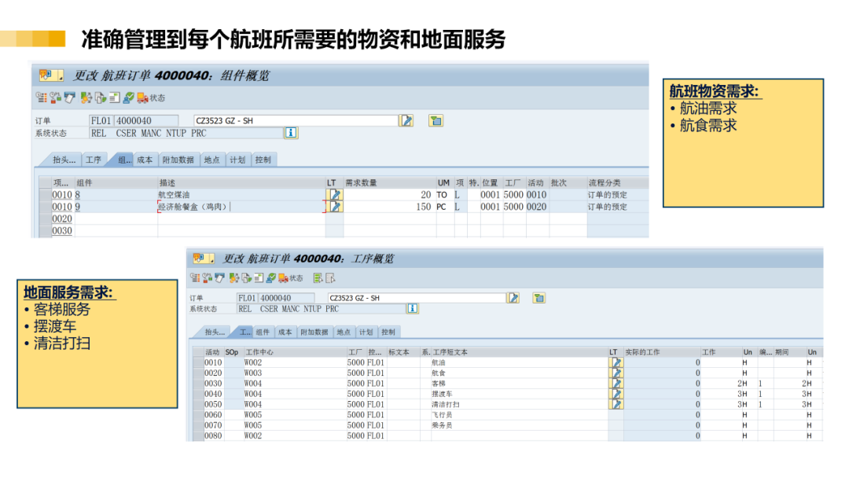Click the quantity cell showing 150

point(390,206)
